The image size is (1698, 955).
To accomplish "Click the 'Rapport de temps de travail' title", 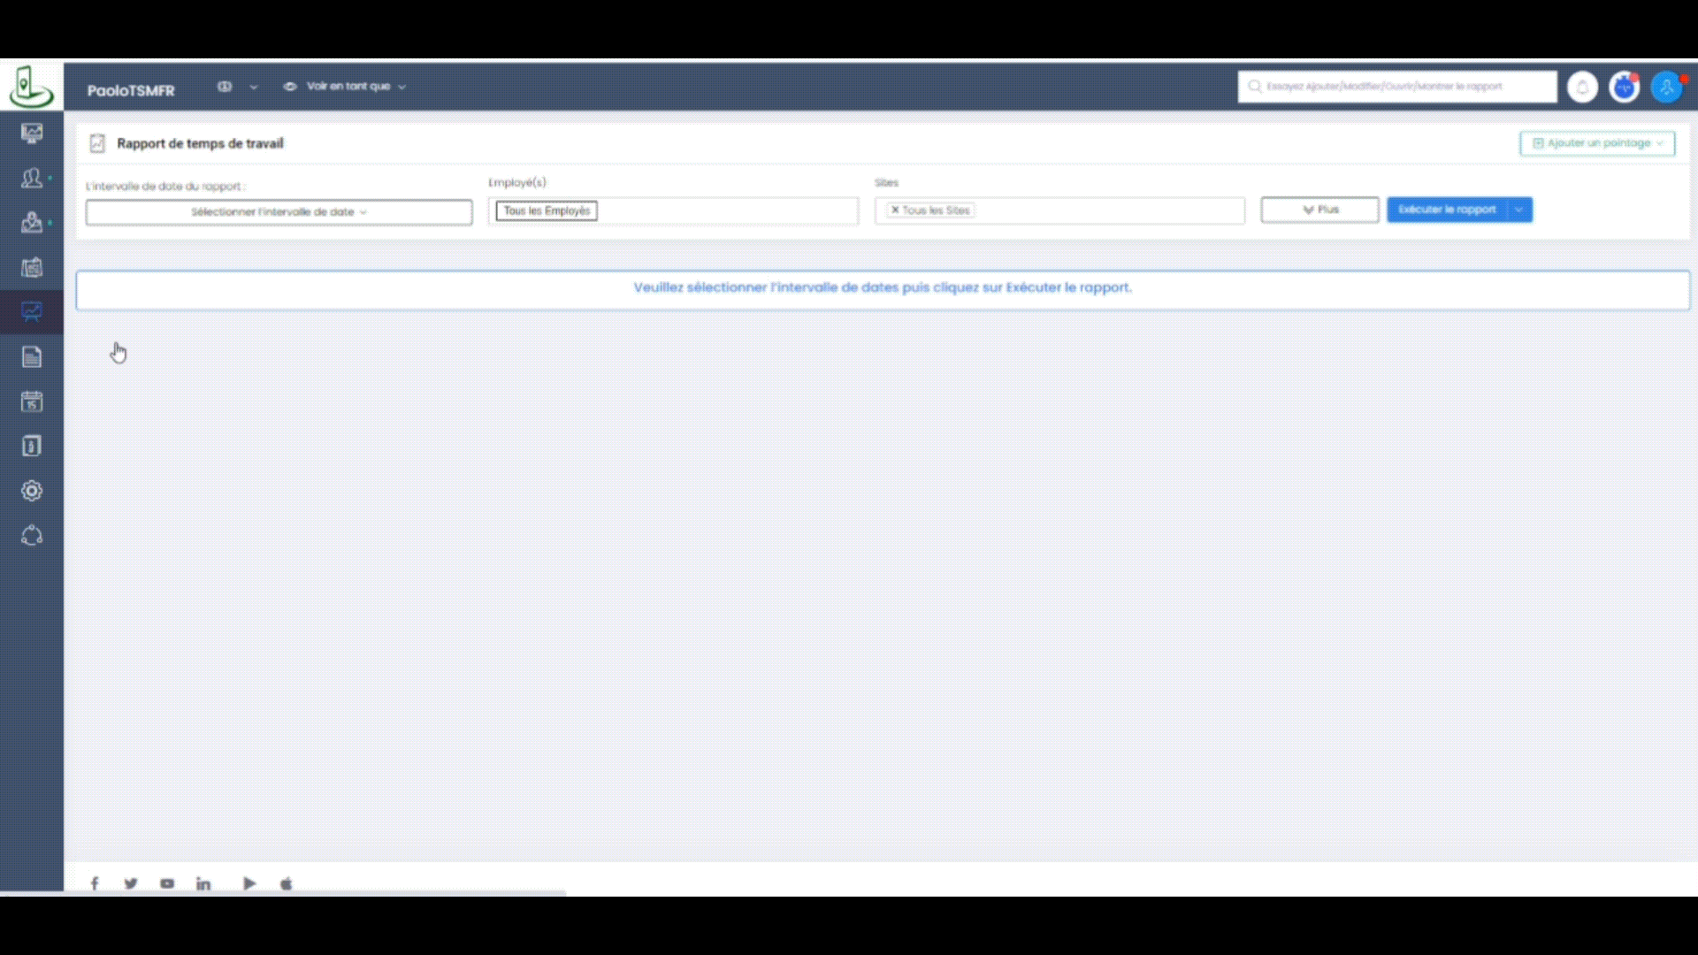I will pos(200,143).
